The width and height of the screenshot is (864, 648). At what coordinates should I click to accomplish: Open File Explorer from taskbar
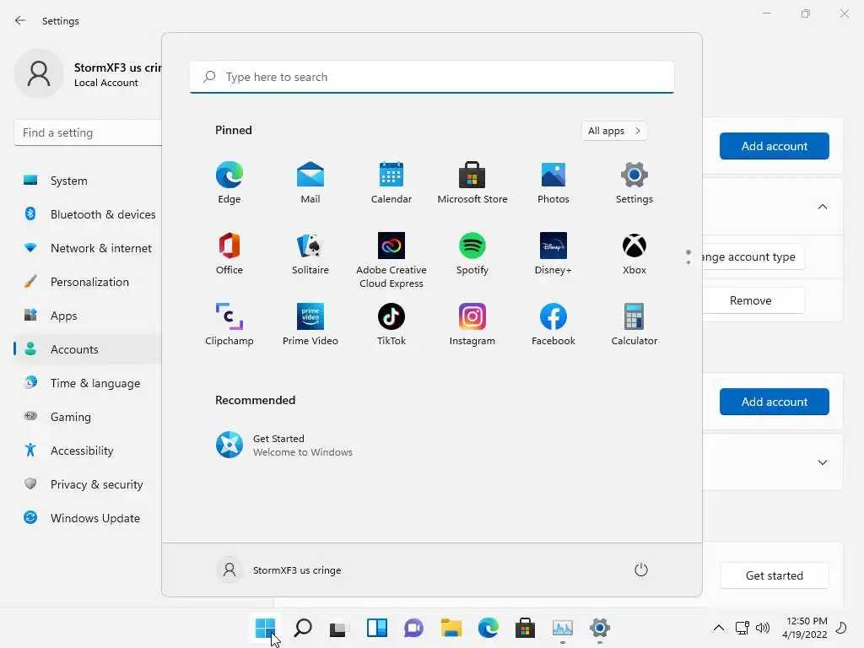(451, 628)
